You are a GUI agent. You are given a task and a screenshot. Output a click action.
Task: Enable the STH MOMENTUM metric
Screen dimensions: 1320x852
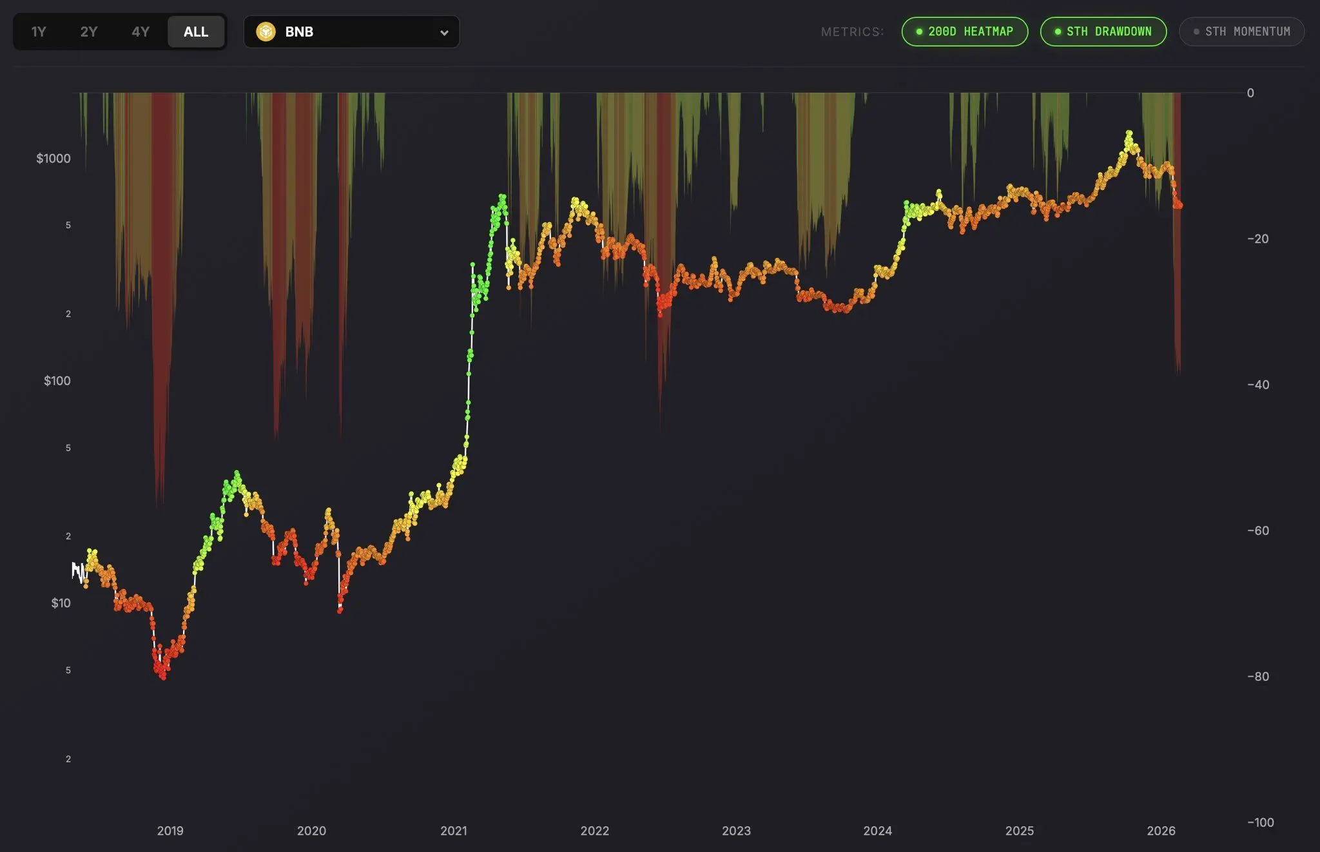coord(1241,31)
